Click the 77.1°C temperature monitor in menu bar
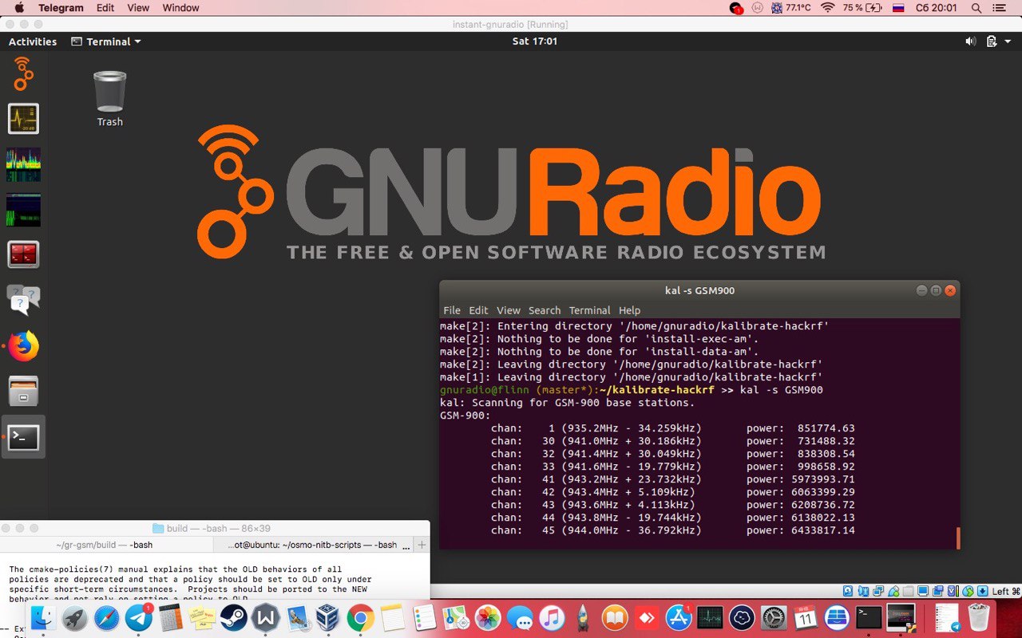This screenshot has width=1022, height=638. 790,8
